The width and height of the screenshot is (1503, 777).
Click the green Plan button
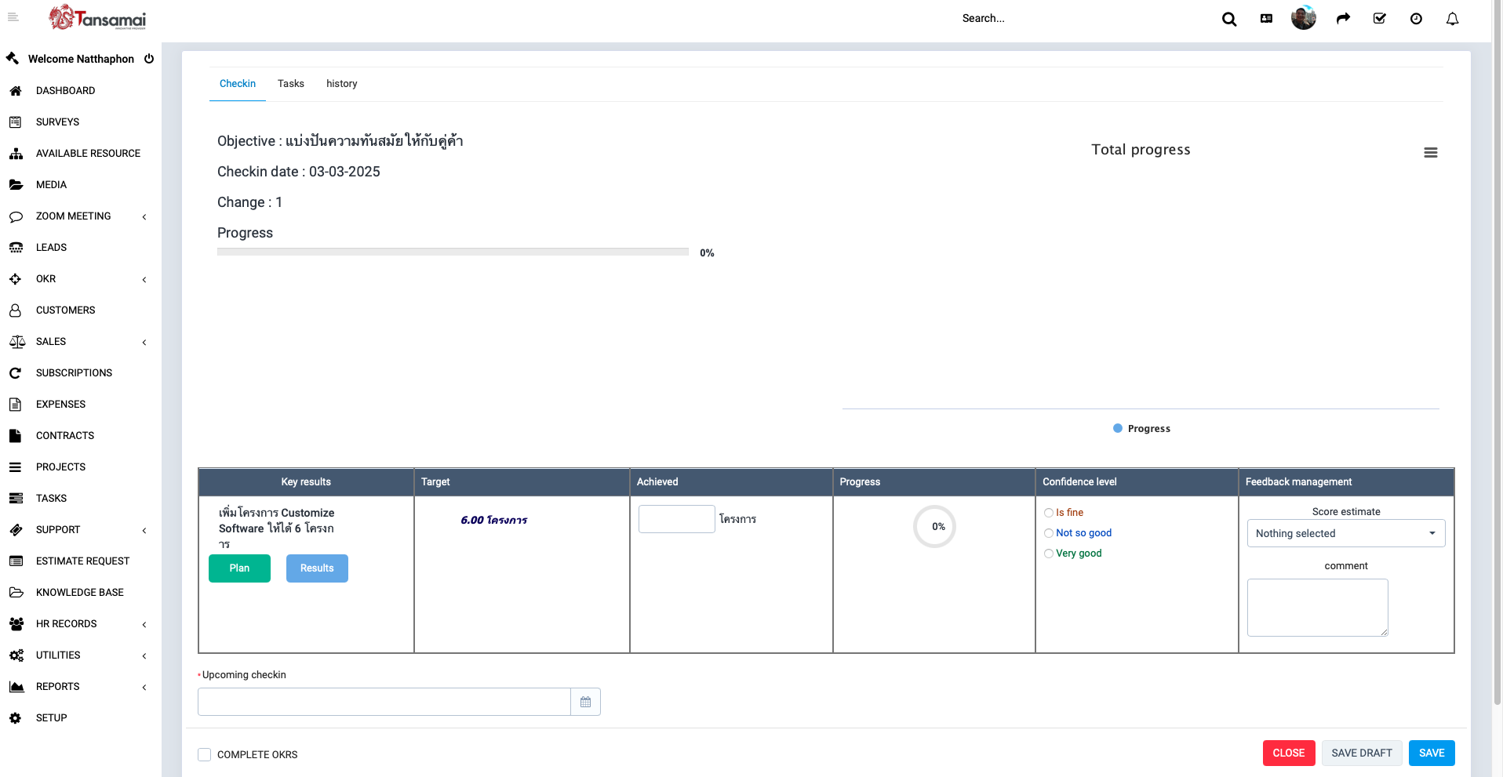pyautogui.click(x=239, y=568)
